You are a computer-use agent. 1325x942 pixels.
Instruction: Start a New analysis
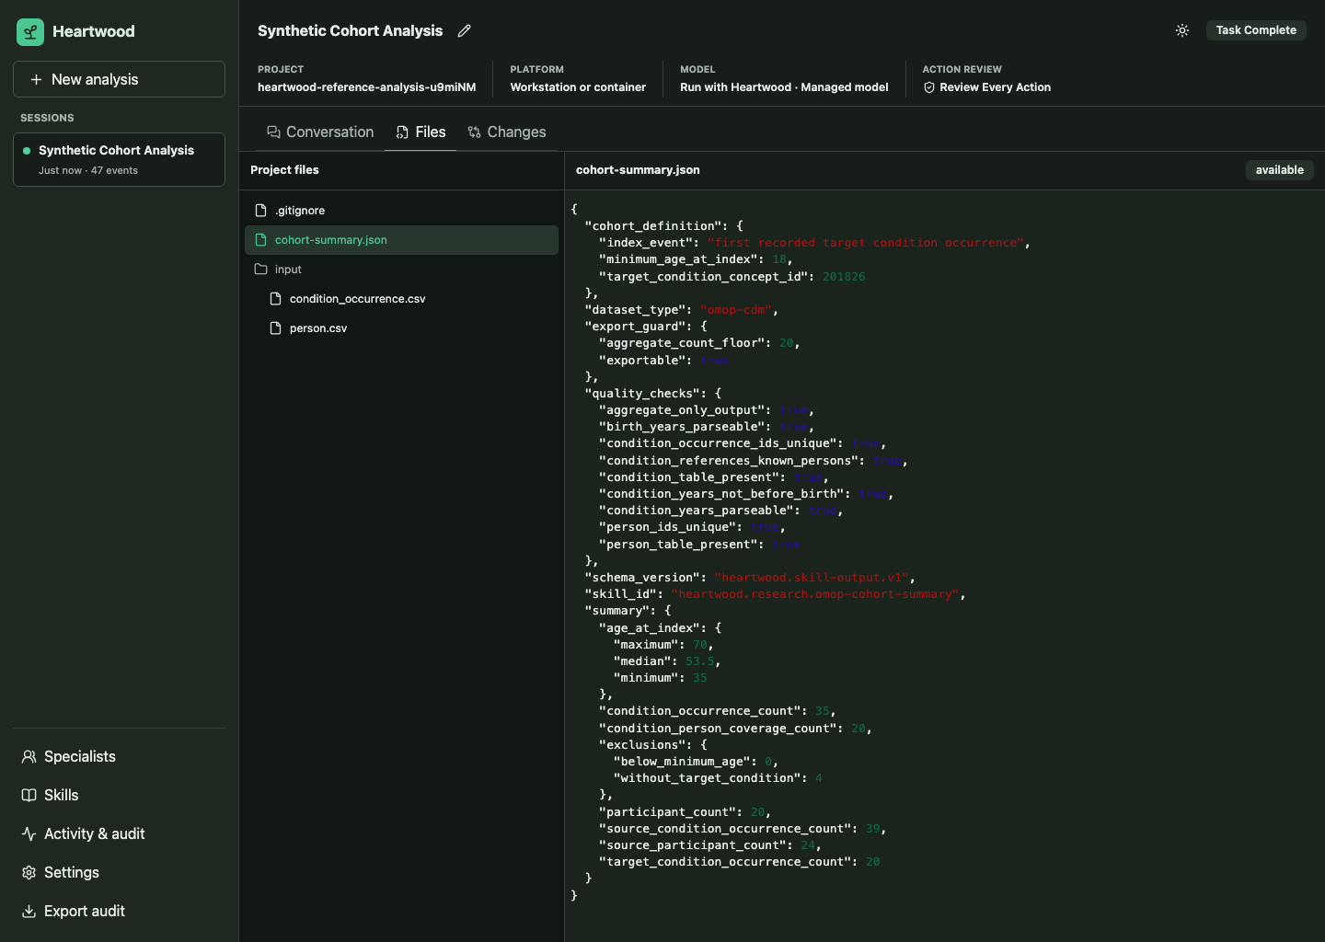click(x=119, y=79)
